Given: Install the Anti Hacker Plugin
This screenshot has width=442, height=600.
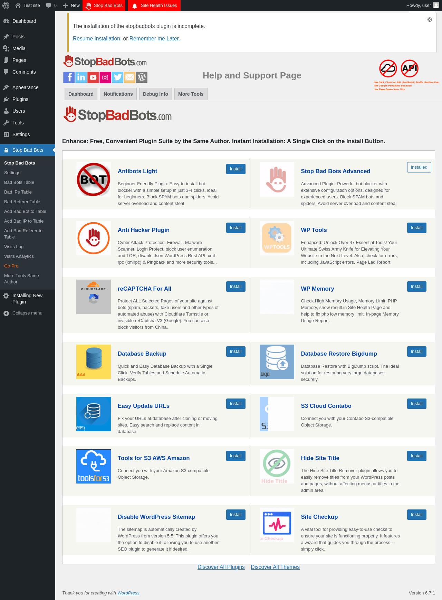Looking at the screenshot, I should (236, 228).
